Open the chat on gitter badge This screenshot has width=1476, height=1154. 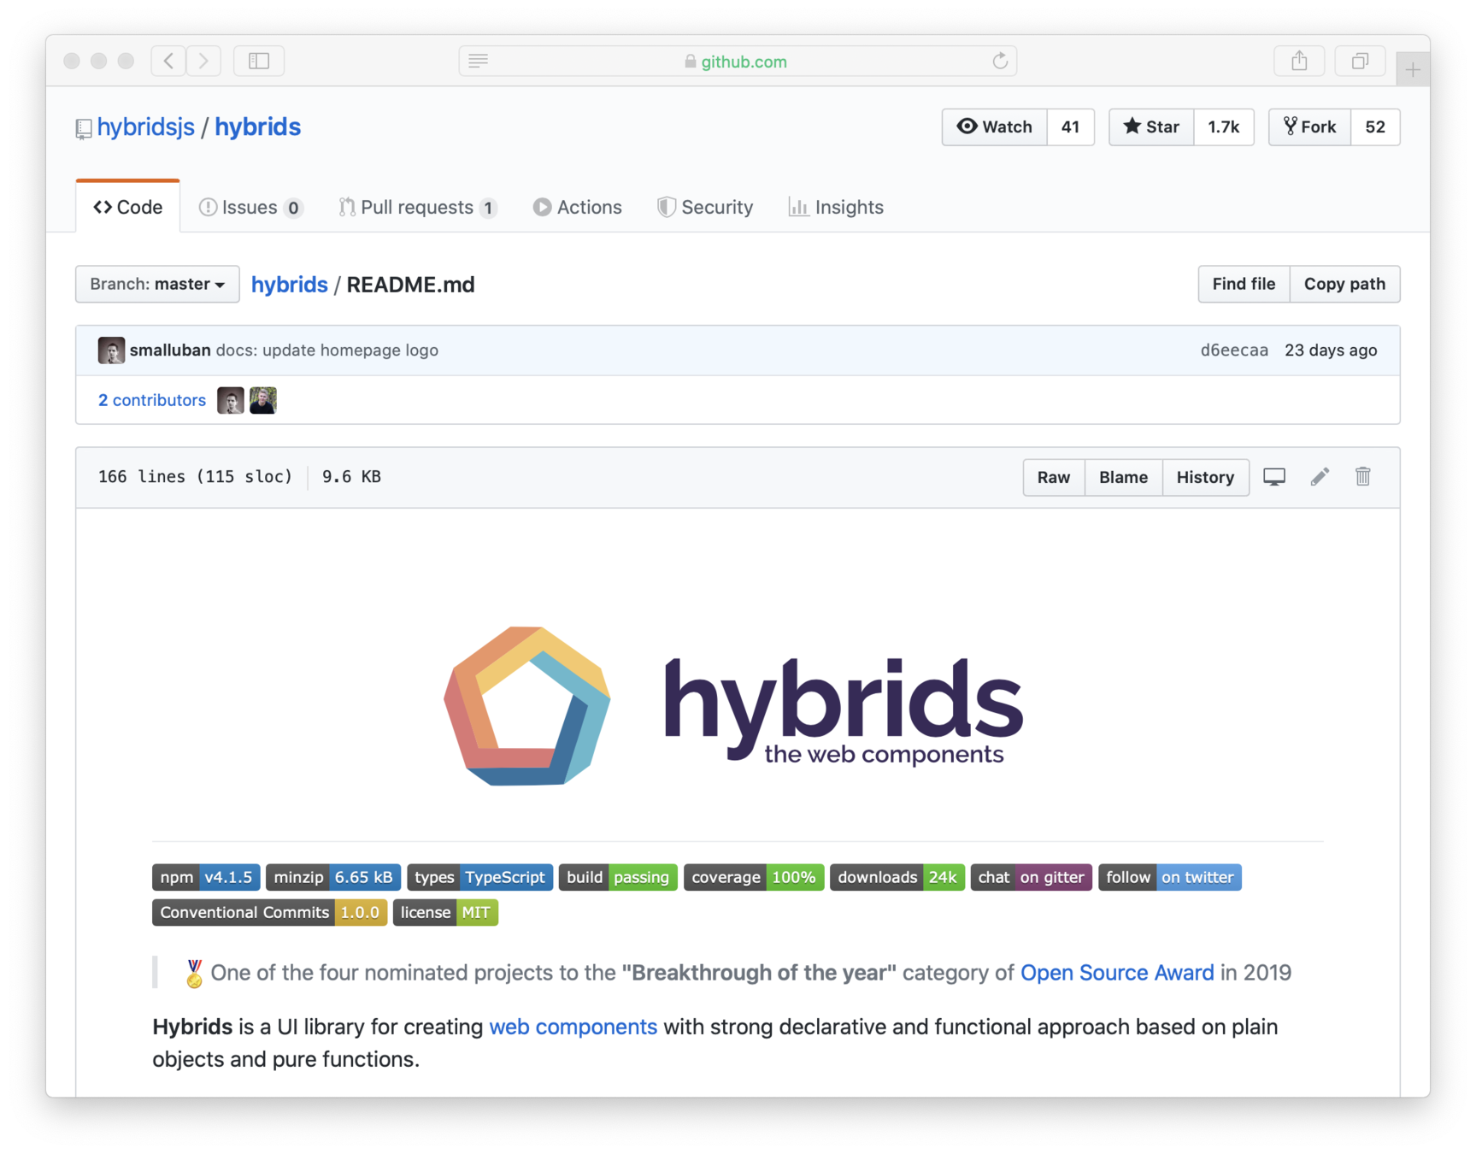[1032, 877]
